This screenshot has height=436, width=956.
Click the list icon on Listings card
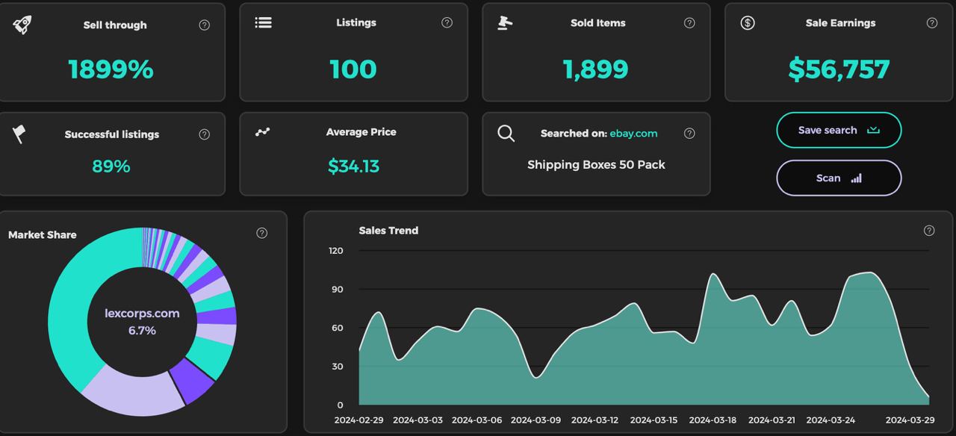pyautogui.click(x=263, y=22)
